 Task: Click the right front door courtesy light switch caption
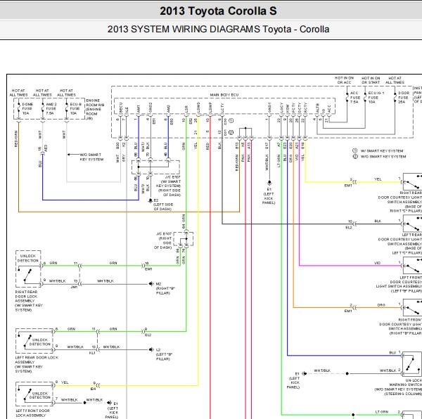point(400,326)
